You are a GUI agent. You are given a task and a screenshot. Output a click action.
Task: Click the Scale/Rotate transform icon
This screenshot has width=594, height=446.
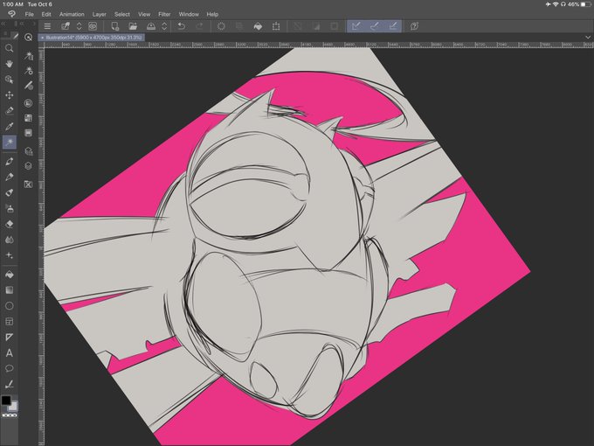point(276,26)
